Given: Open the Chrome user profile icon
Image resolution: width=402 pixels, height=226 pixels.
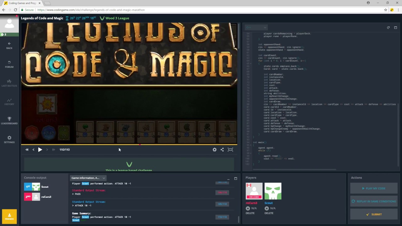Looking at the screenshot, I should (368, 3).
